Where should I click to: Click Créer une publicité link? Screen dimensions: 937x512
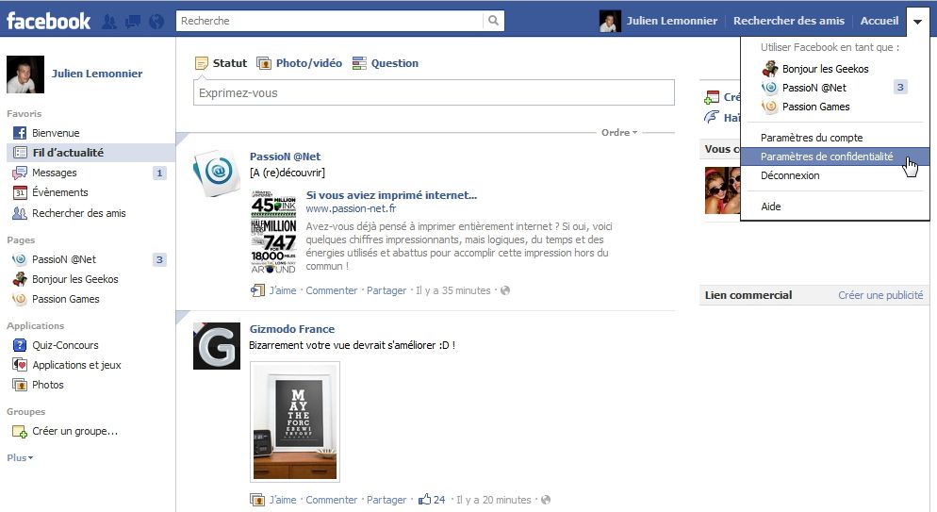pyautogui.click(x=880, y=295)
